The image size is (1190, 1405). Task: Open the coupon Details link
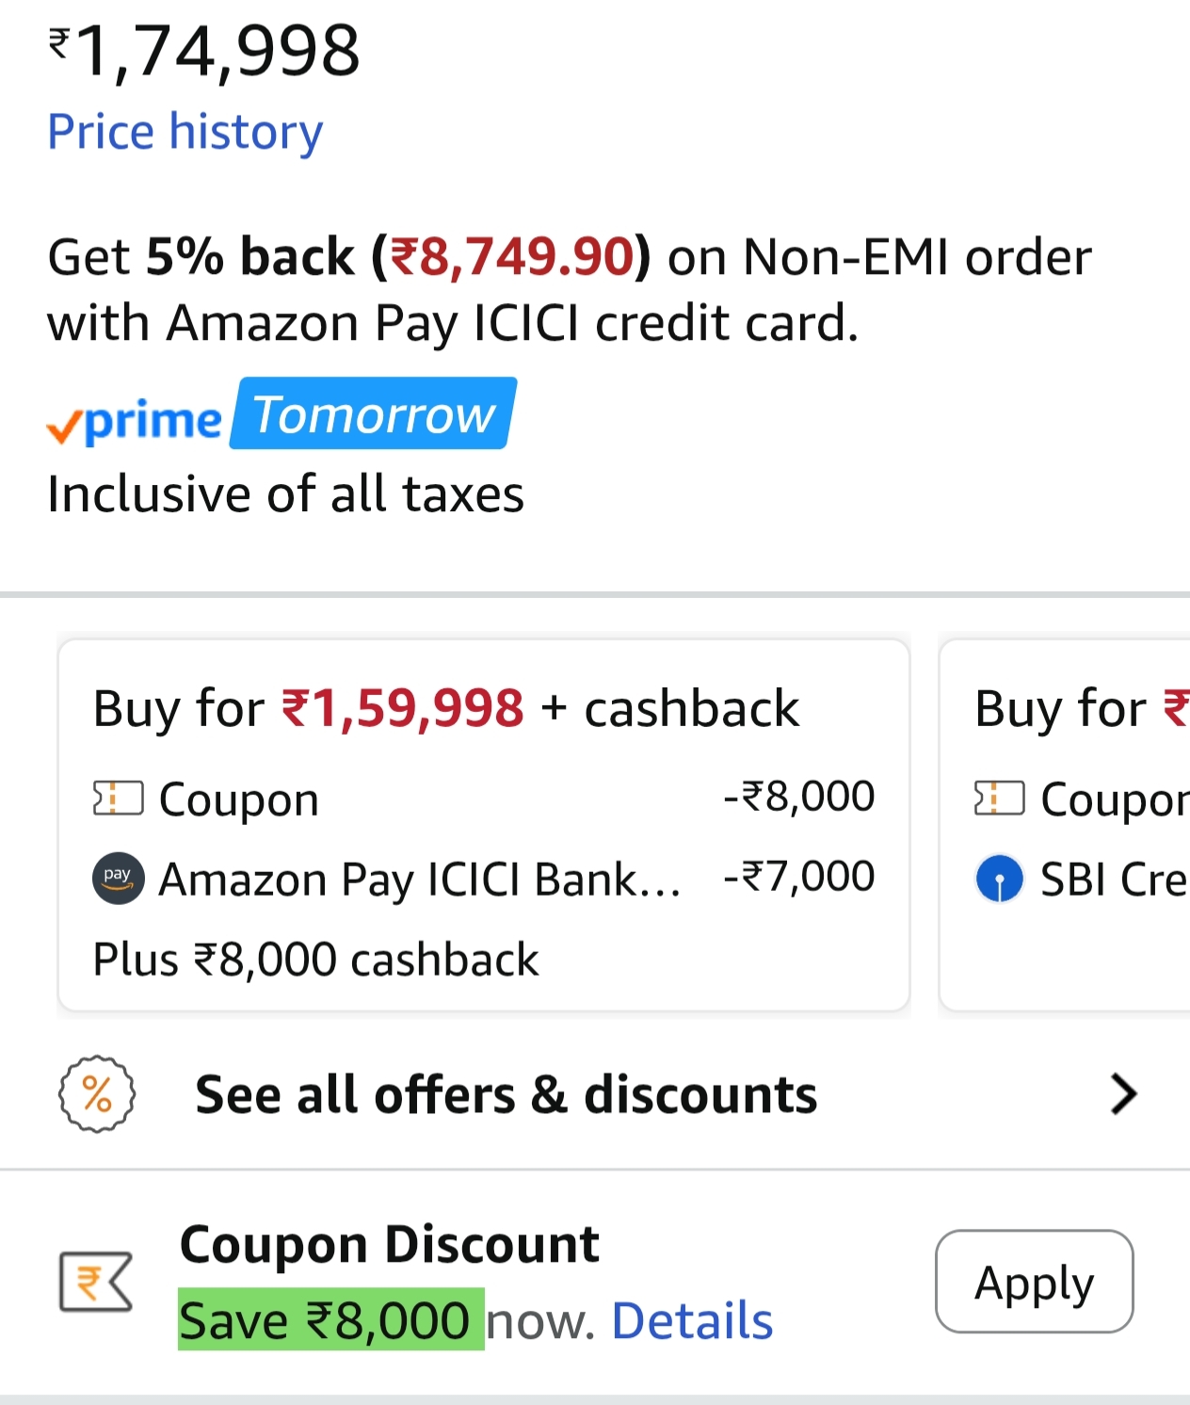click(691, 1318)
